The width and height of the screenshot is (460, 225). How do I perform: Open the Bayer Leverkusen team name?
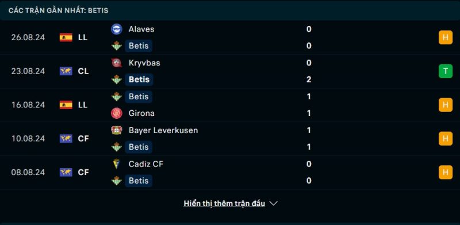click(x=163, y=130)
